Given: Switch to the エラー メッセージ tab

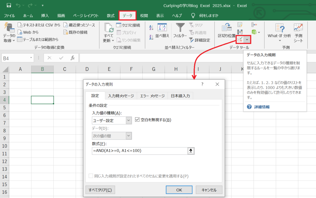Looking at the screenshot, I should tap(152, 96).
